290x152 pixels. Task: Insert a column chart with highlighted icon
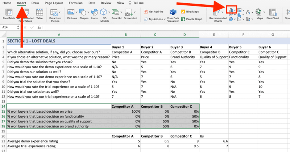tap(231, 10)
